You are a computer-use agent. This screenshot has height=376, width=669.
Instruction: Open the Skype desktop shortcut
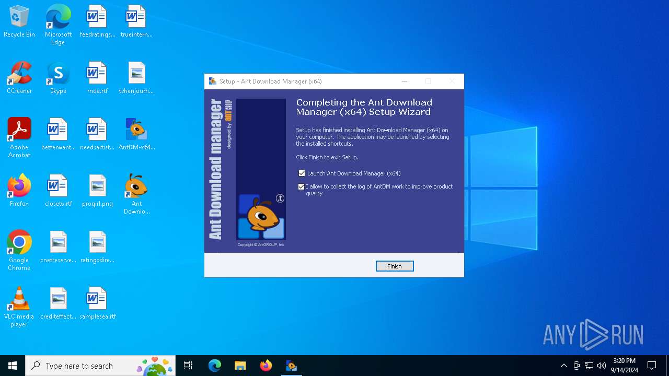point(58,78)
